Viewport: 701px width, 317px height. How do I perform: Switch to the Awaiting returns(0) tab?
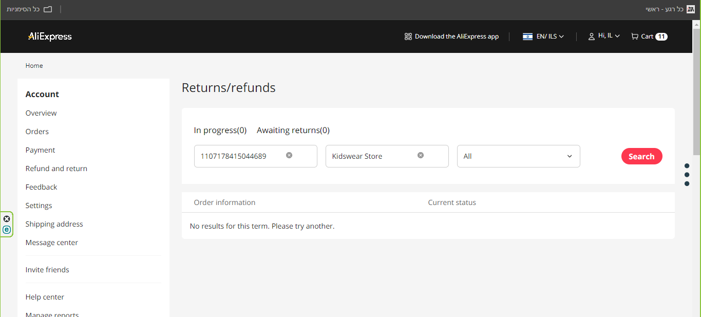point(293,130)
